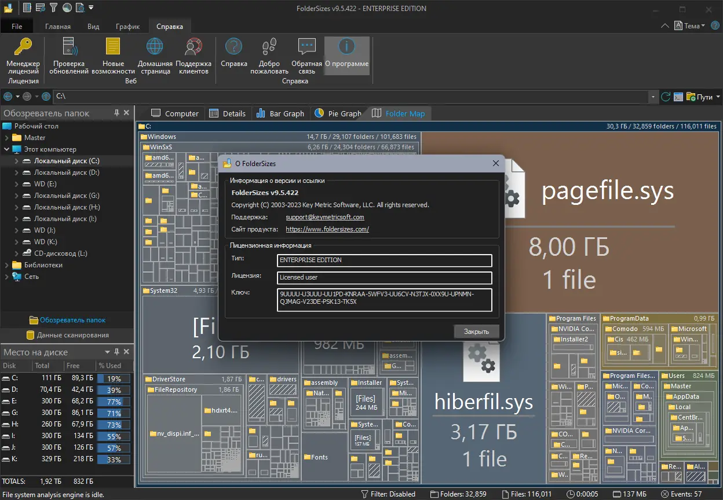Switch to the Details view tab

[x=228, y=113]
